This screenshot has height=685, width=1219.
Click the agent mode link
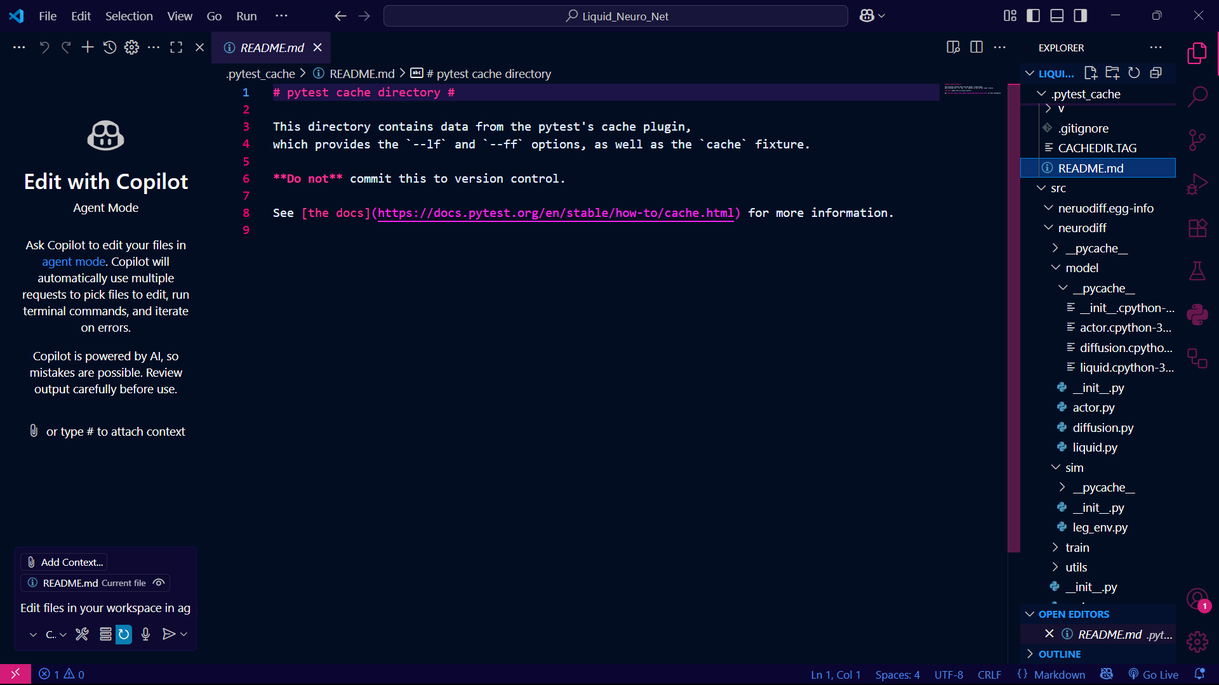tap(74, 261)
